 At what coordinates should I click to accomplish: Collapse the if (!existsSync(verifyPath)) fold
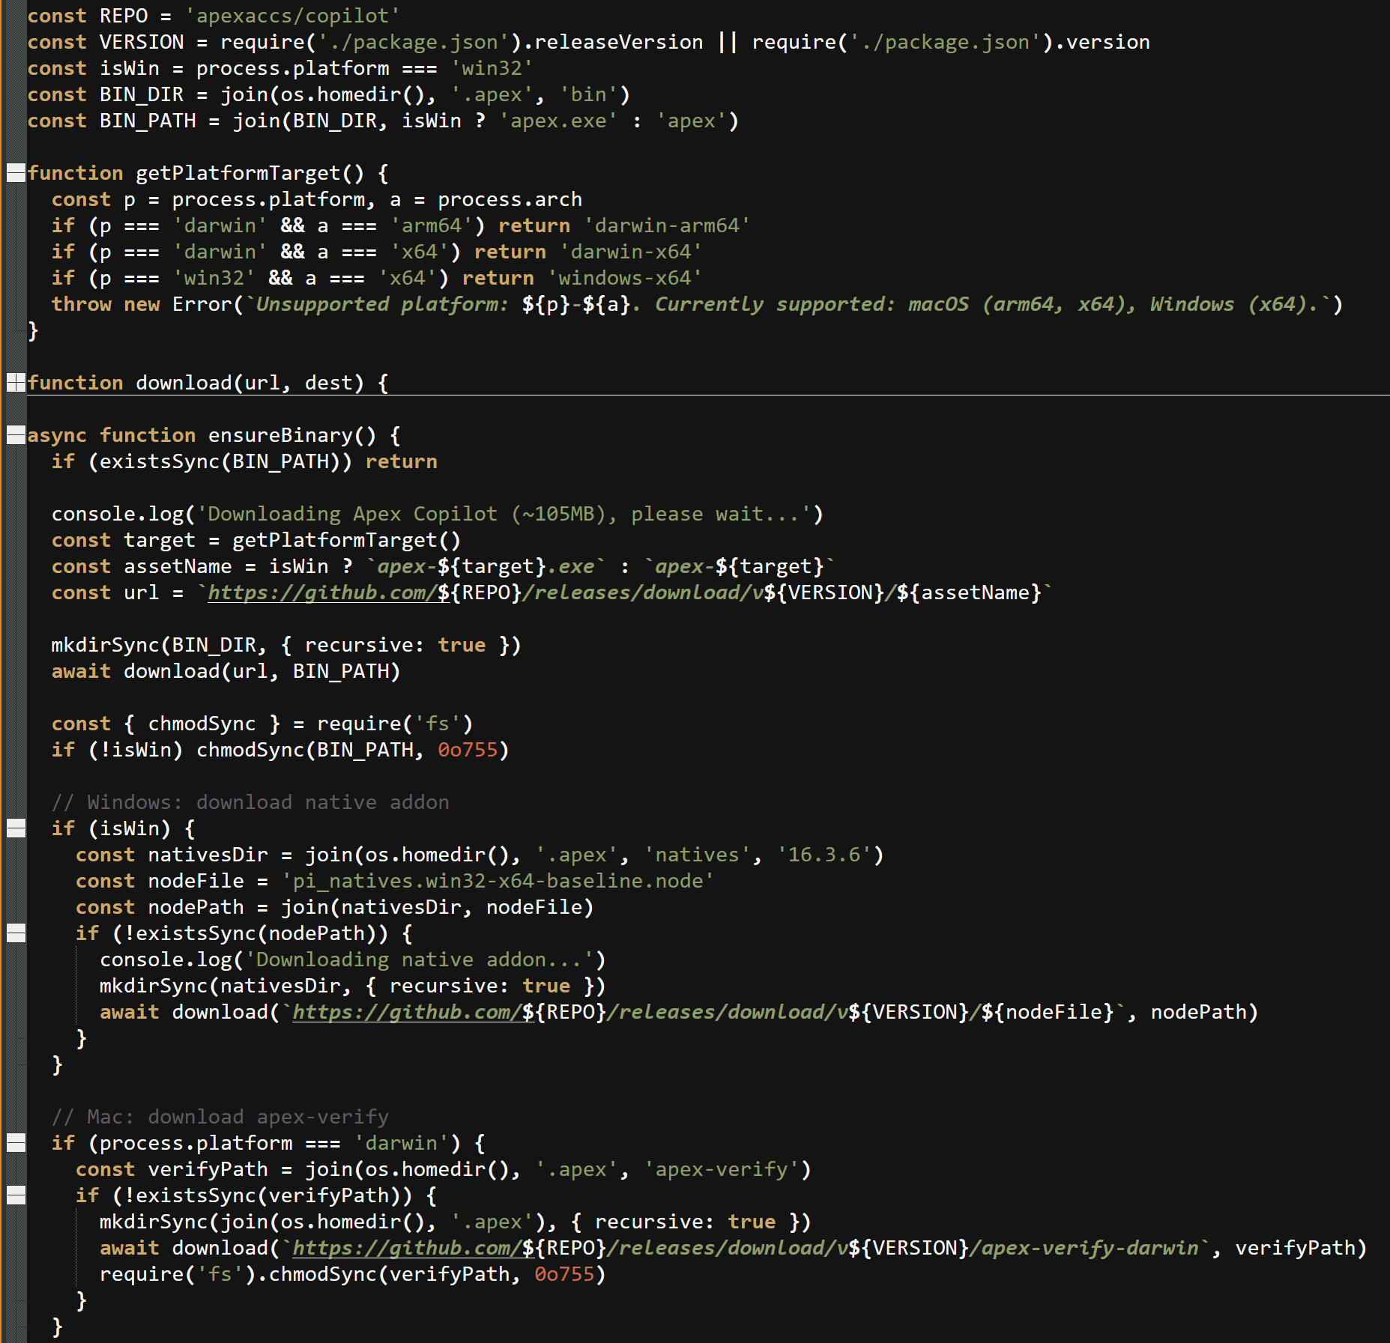(16, 1195)
